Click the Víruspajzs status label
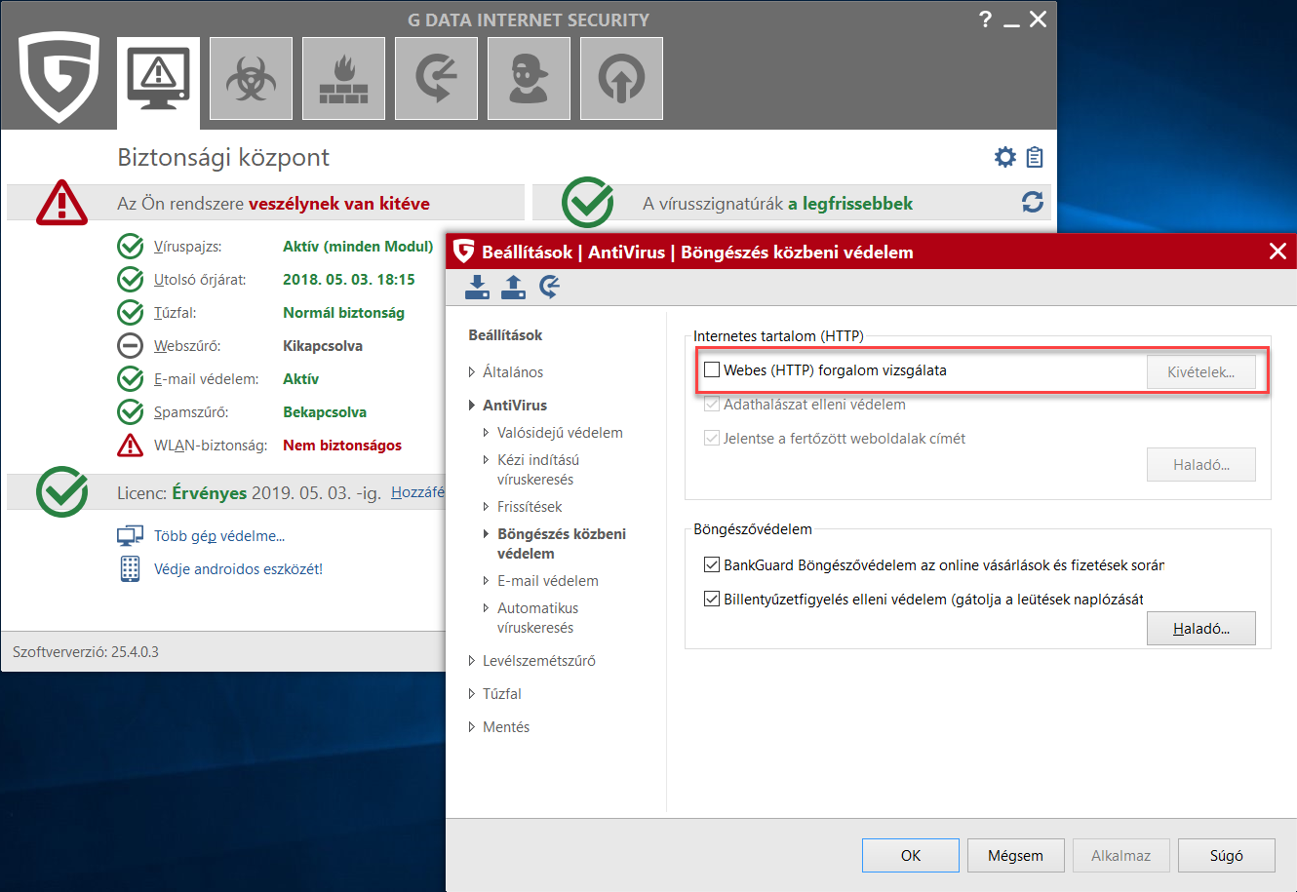Image resolution: width=1297 pixels, height=892 pixels. point(187,247)
